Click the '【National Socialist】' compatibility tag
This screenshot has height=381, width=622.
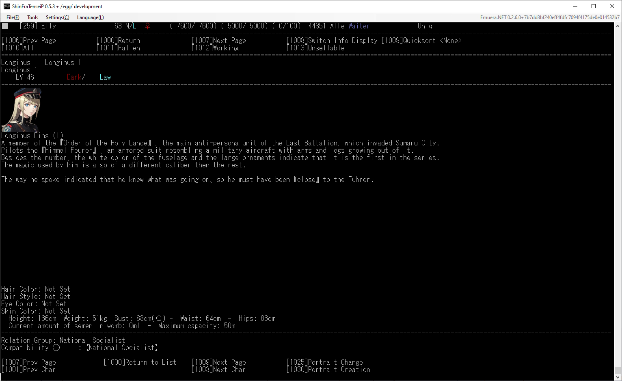coord(122,348)
